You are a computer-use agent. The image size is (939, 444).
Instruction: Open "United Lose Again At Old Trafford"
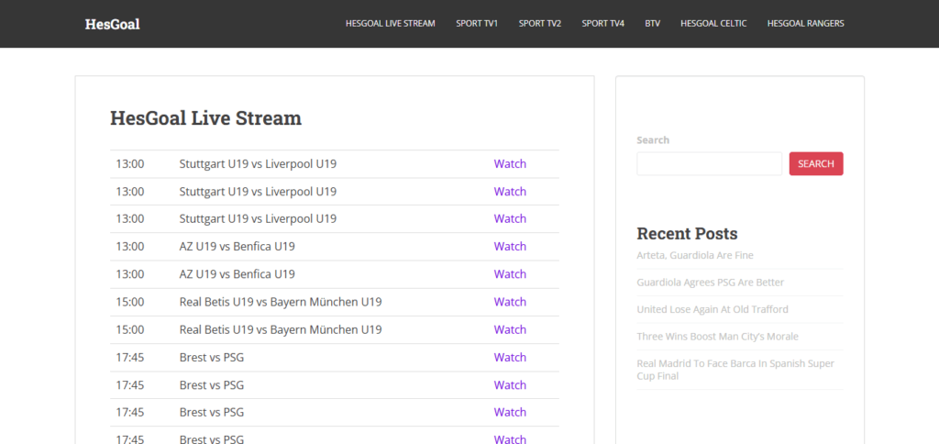tap(712, 310)
